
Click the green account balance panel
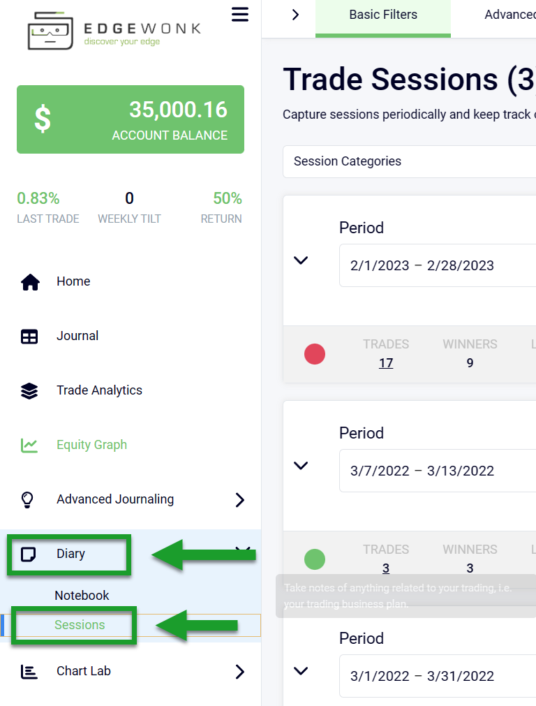(x=131, y=119)
